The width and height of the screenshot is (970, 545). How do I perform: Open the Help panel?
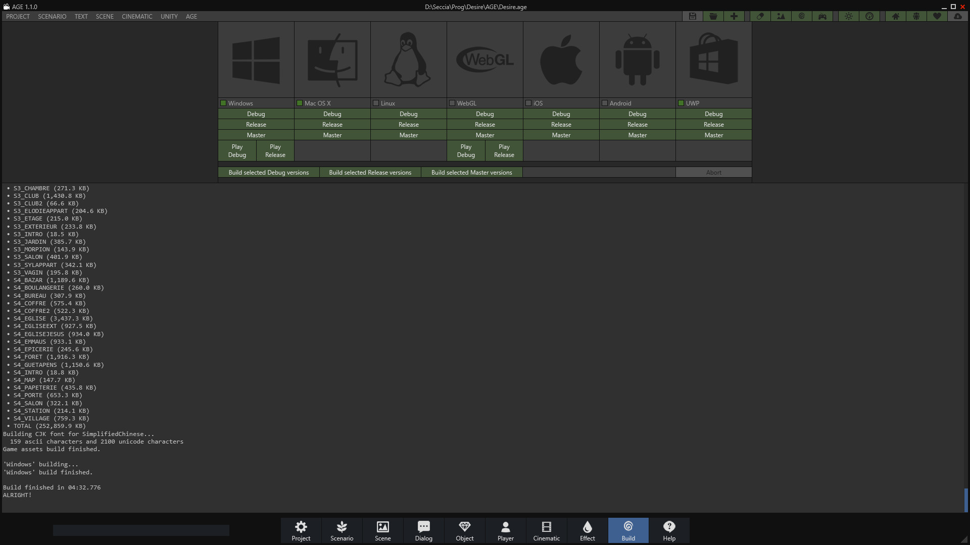click(669, 530)
